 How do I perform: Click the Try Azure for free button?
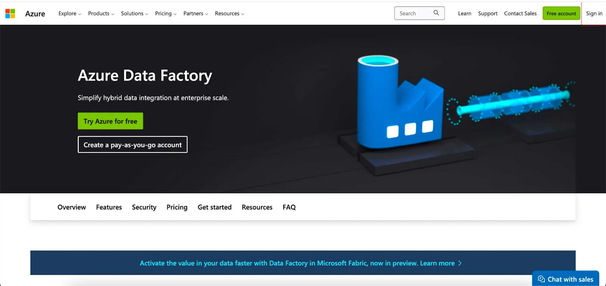click(x=110, y=121)
